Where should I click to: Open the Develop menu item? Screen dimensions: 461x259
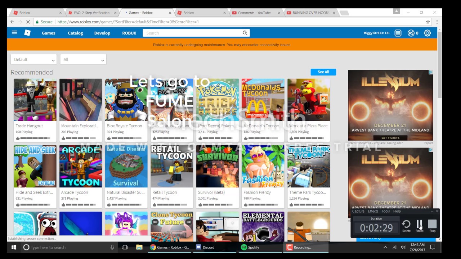(102, 33)
